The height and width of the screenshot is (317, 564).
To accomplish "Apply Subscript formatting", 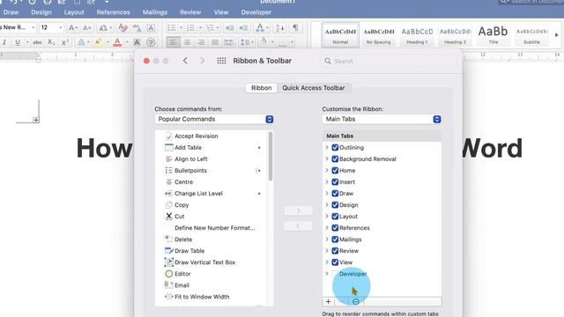I will point(51,42).
